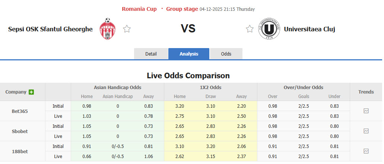
Task: Open Bet365 odds trend chart
Action: 366,111
